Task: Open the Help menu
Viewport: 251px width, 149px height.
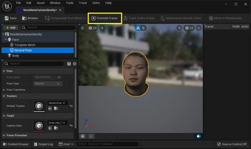Action: (108, 3)
